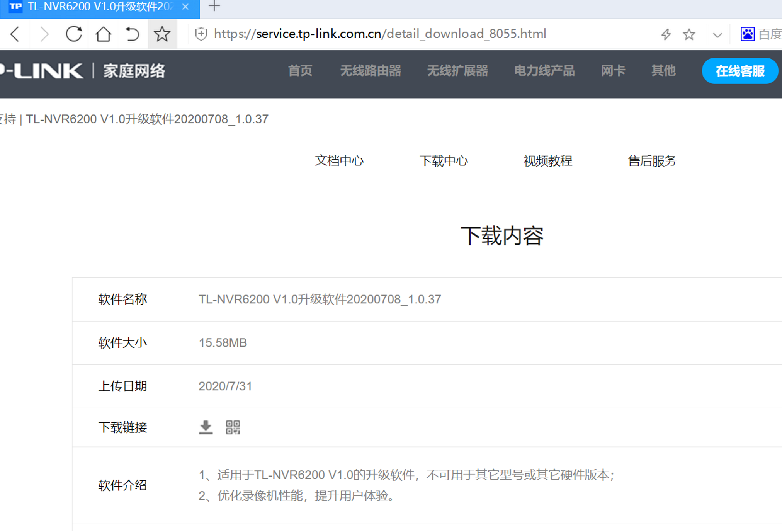Click the 在线客服 button

coord(740,71)
